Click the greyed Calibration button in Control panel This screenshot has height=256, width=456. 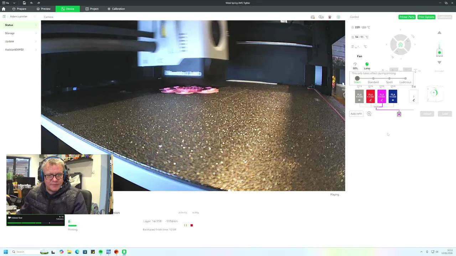445,17
